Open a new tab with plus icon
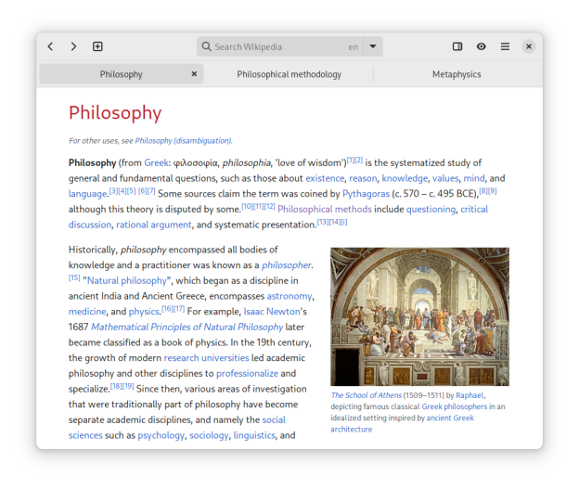 97,46
